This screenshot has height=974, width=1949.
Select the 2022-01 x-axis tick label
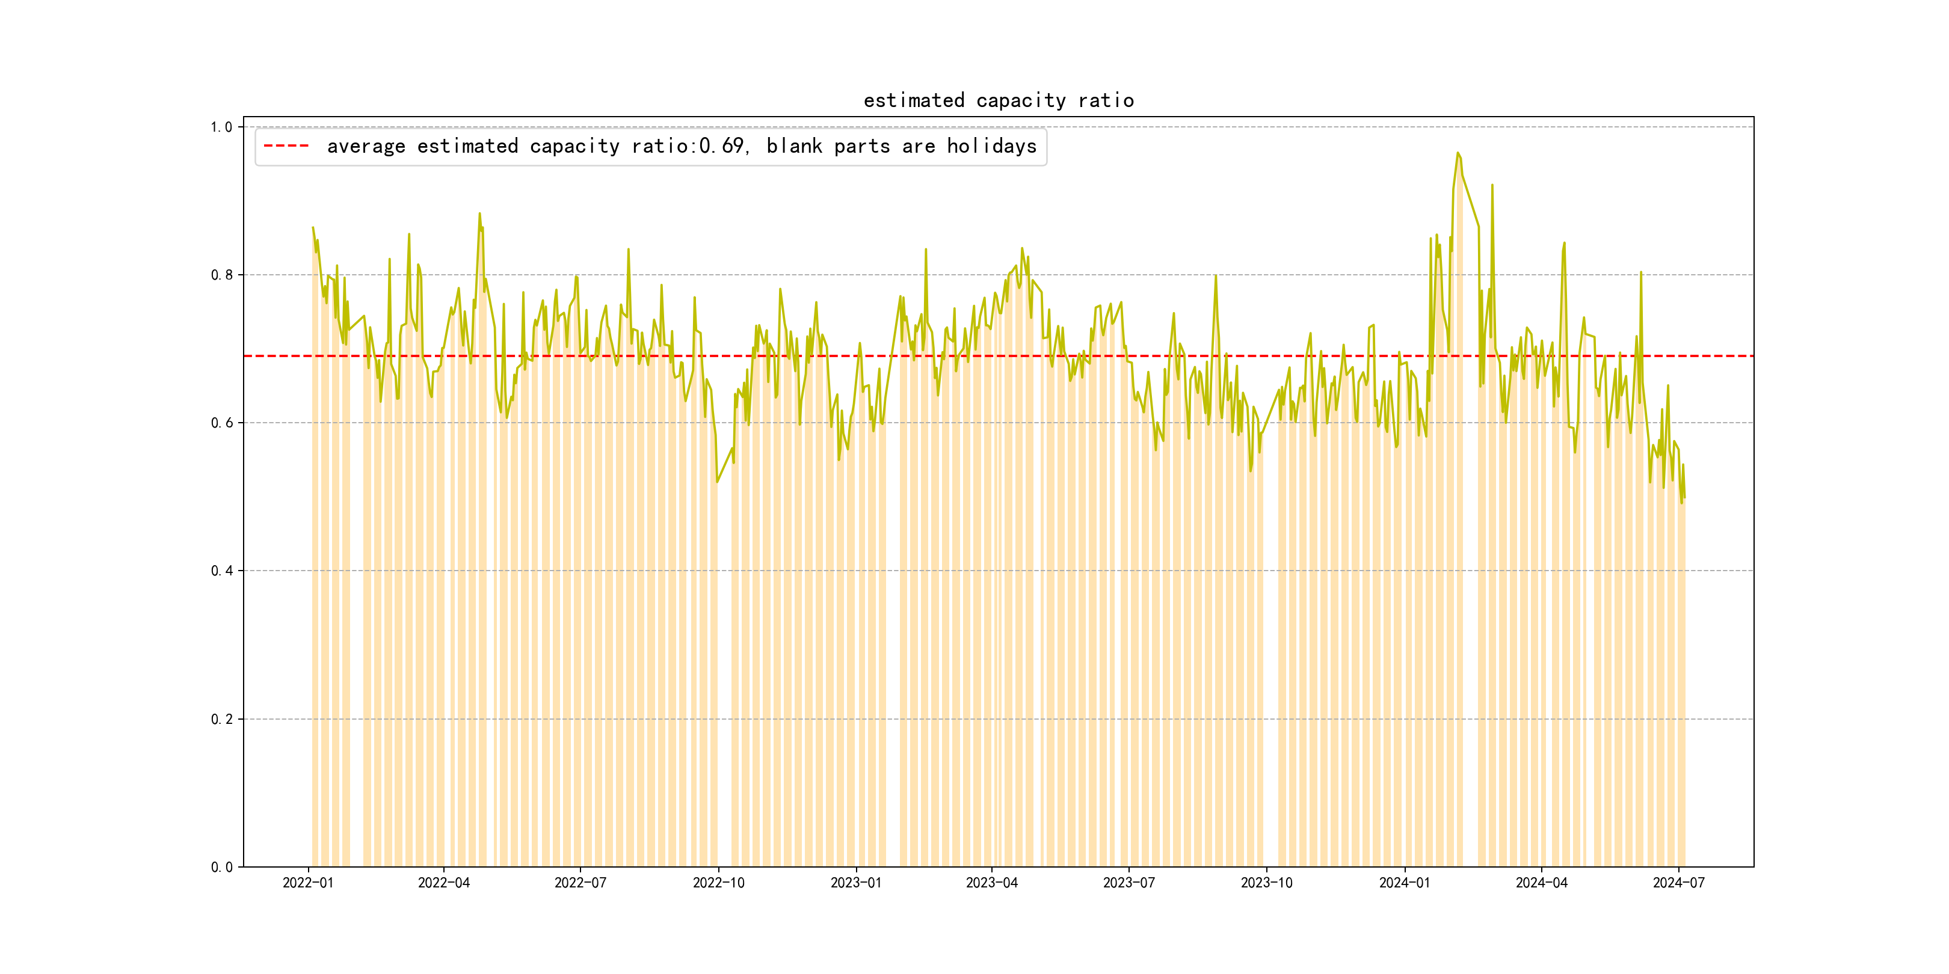click(308, 883)
